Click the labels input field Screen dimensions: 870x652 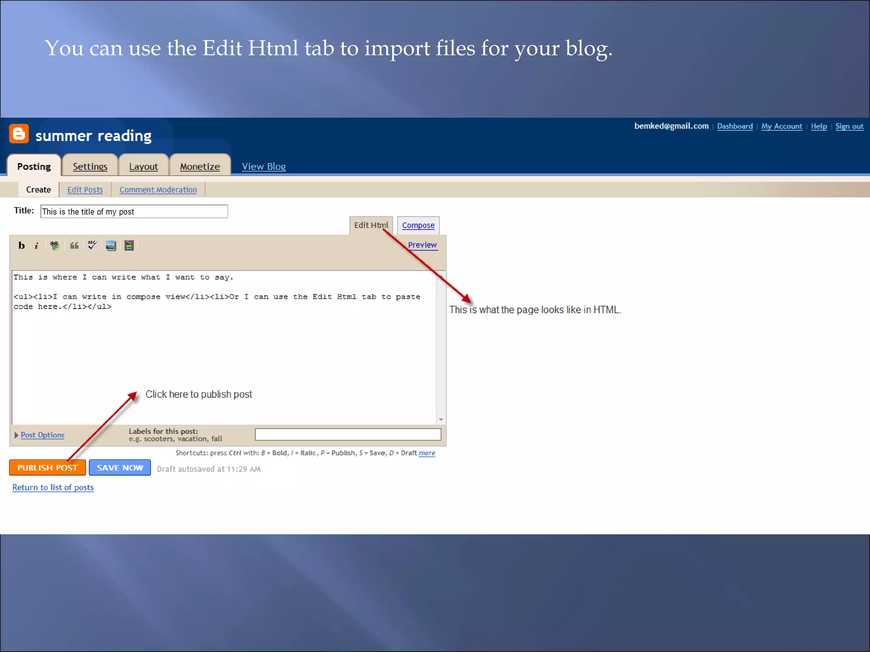(348, 434)
